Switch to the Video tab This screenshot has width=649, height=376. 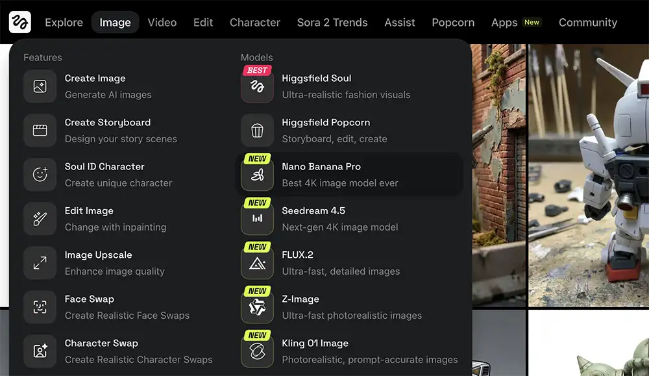[x=162, y=23]
